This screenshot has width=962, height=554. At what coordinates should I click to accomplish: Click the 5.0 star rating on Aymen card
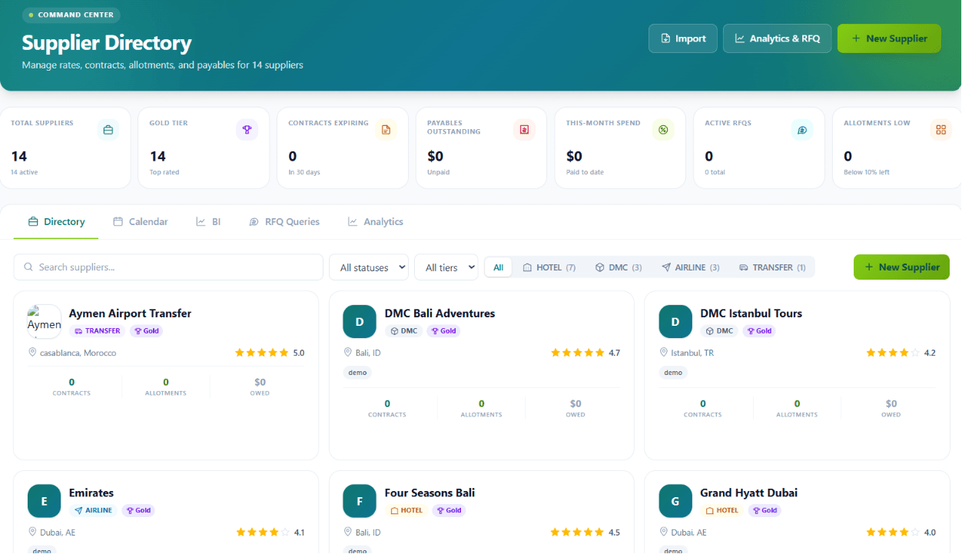coord(270,353)
